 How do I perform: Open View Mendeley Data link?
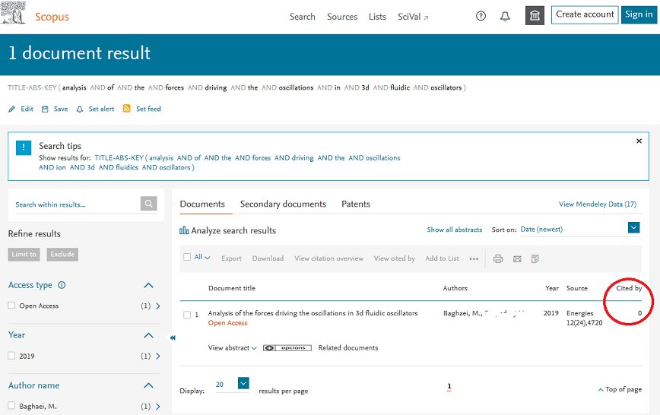click(x=598, y=204)
